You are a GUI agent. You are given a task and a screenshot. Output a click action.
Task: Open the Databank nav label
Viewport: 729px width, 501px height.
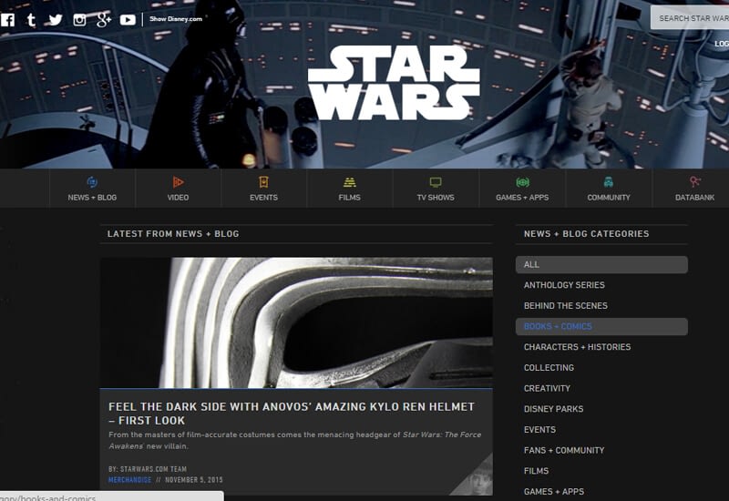tap(695, 198)
